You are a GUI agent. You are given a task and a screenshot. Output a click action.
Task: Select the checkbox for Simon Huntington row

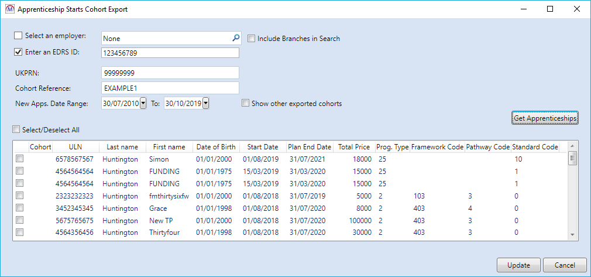(20, 159)
